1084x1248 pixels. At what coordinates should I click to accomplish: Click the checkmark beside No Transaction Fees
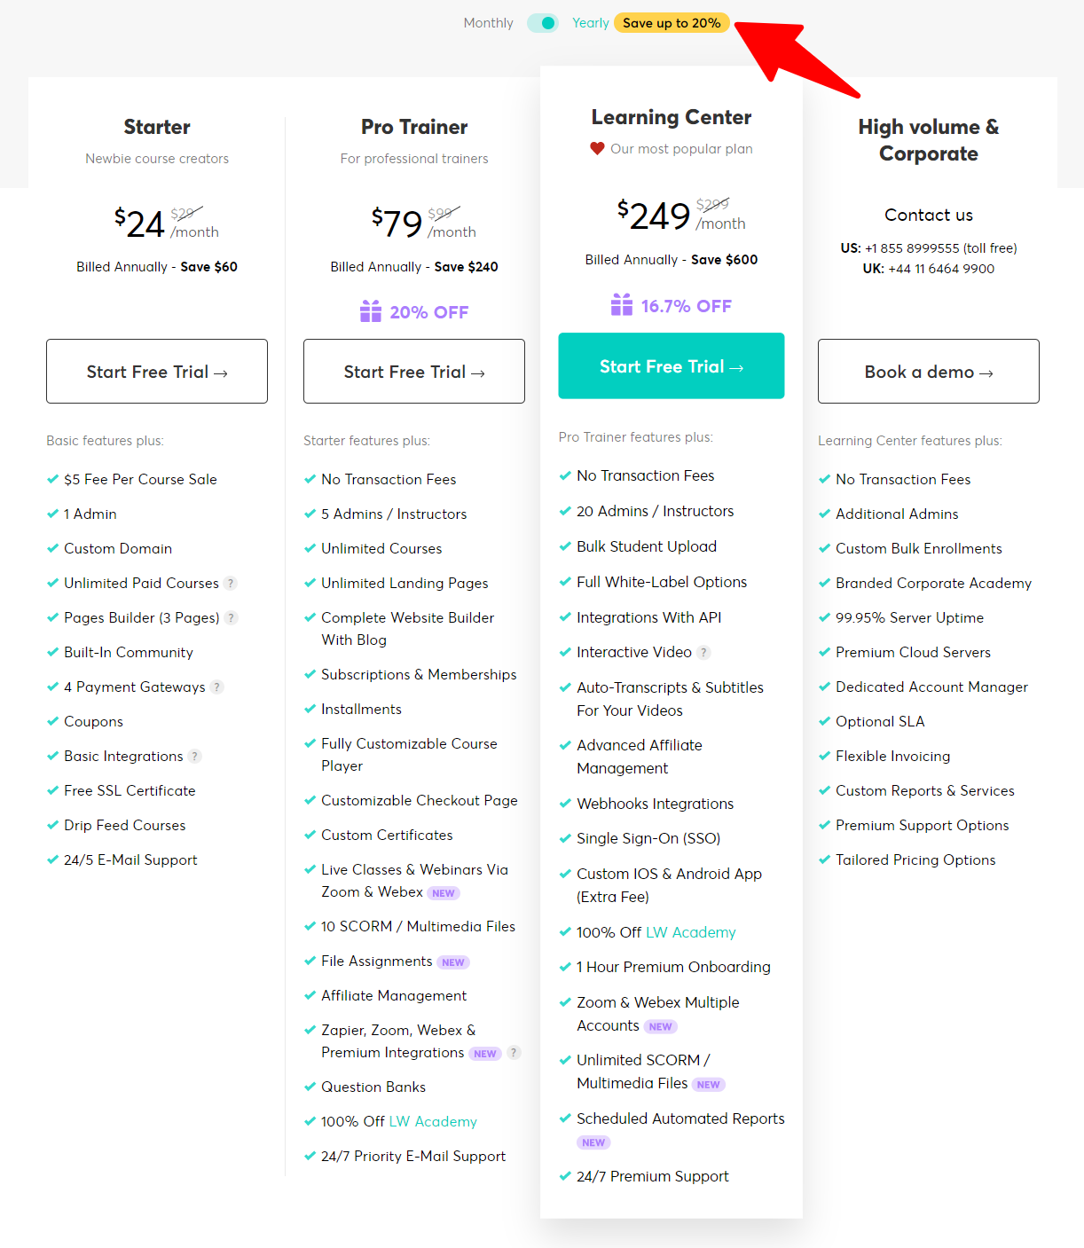(310, 479)
